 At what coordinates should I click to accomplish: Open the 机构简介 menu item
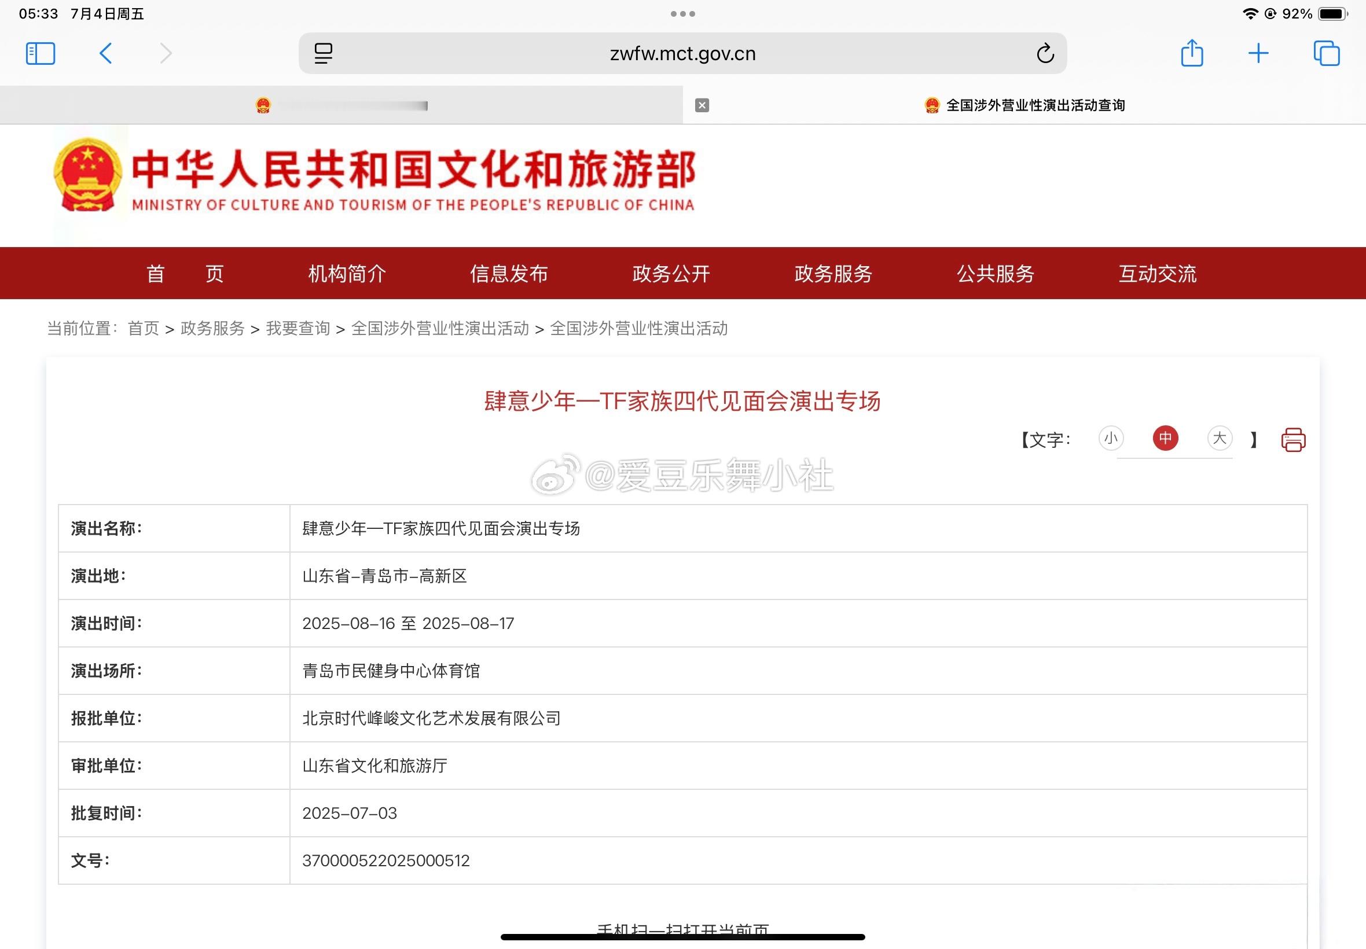pos(347,274)
